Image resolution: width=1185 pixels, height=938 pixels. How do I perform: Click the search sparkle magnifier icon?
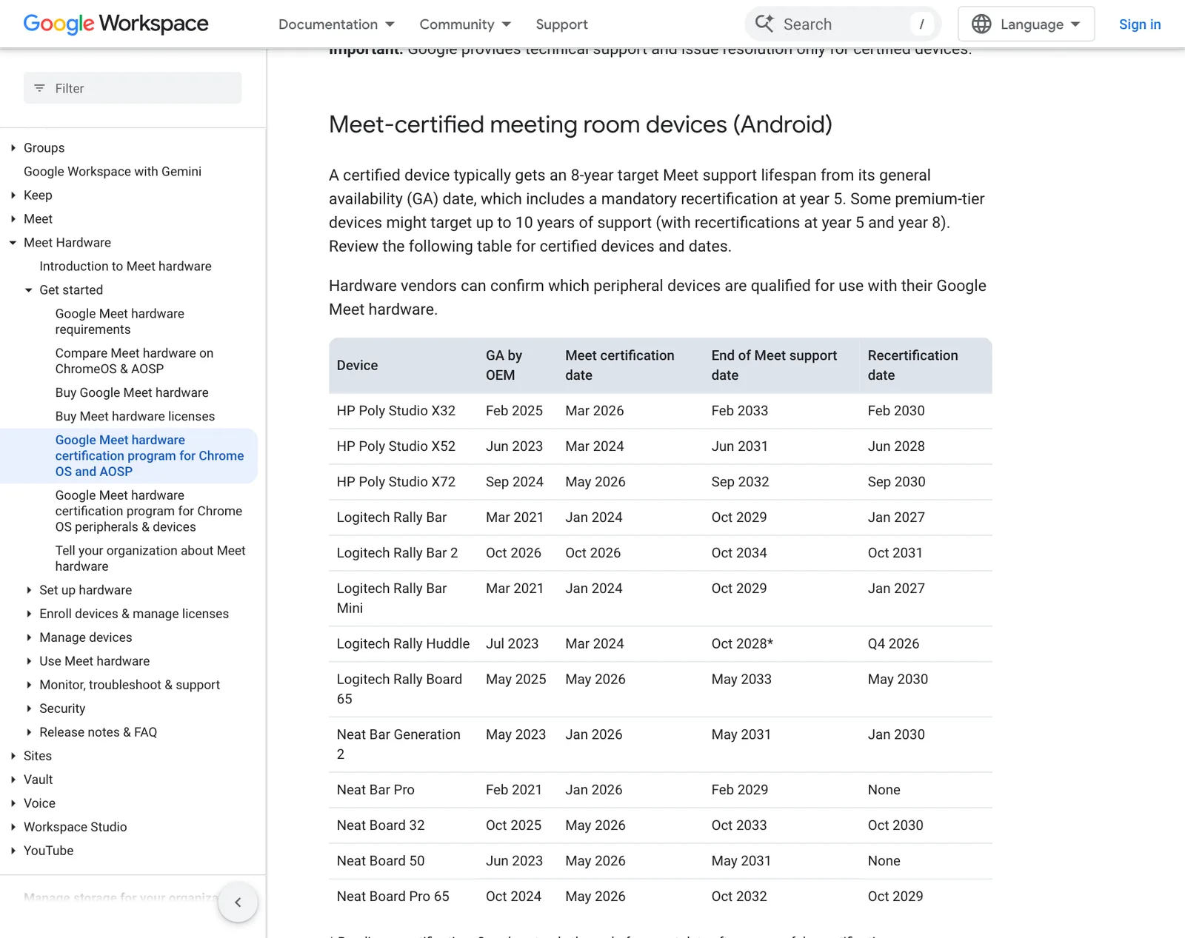[x=764, y=24]
